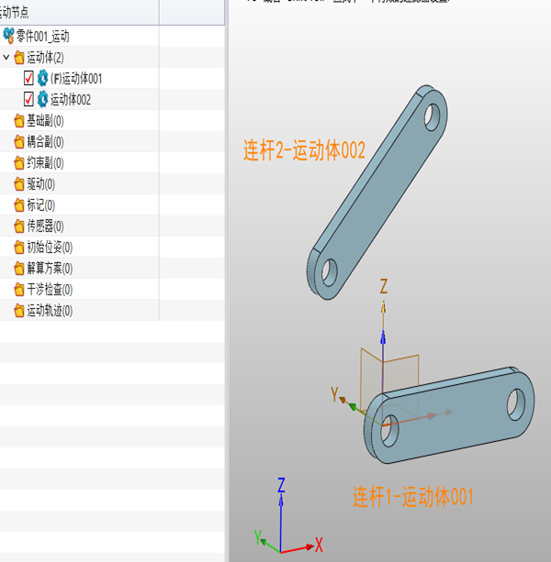Click the 干涉检查(0) folder icon
The image size is (551, 562).
click(x=19, y=290)
